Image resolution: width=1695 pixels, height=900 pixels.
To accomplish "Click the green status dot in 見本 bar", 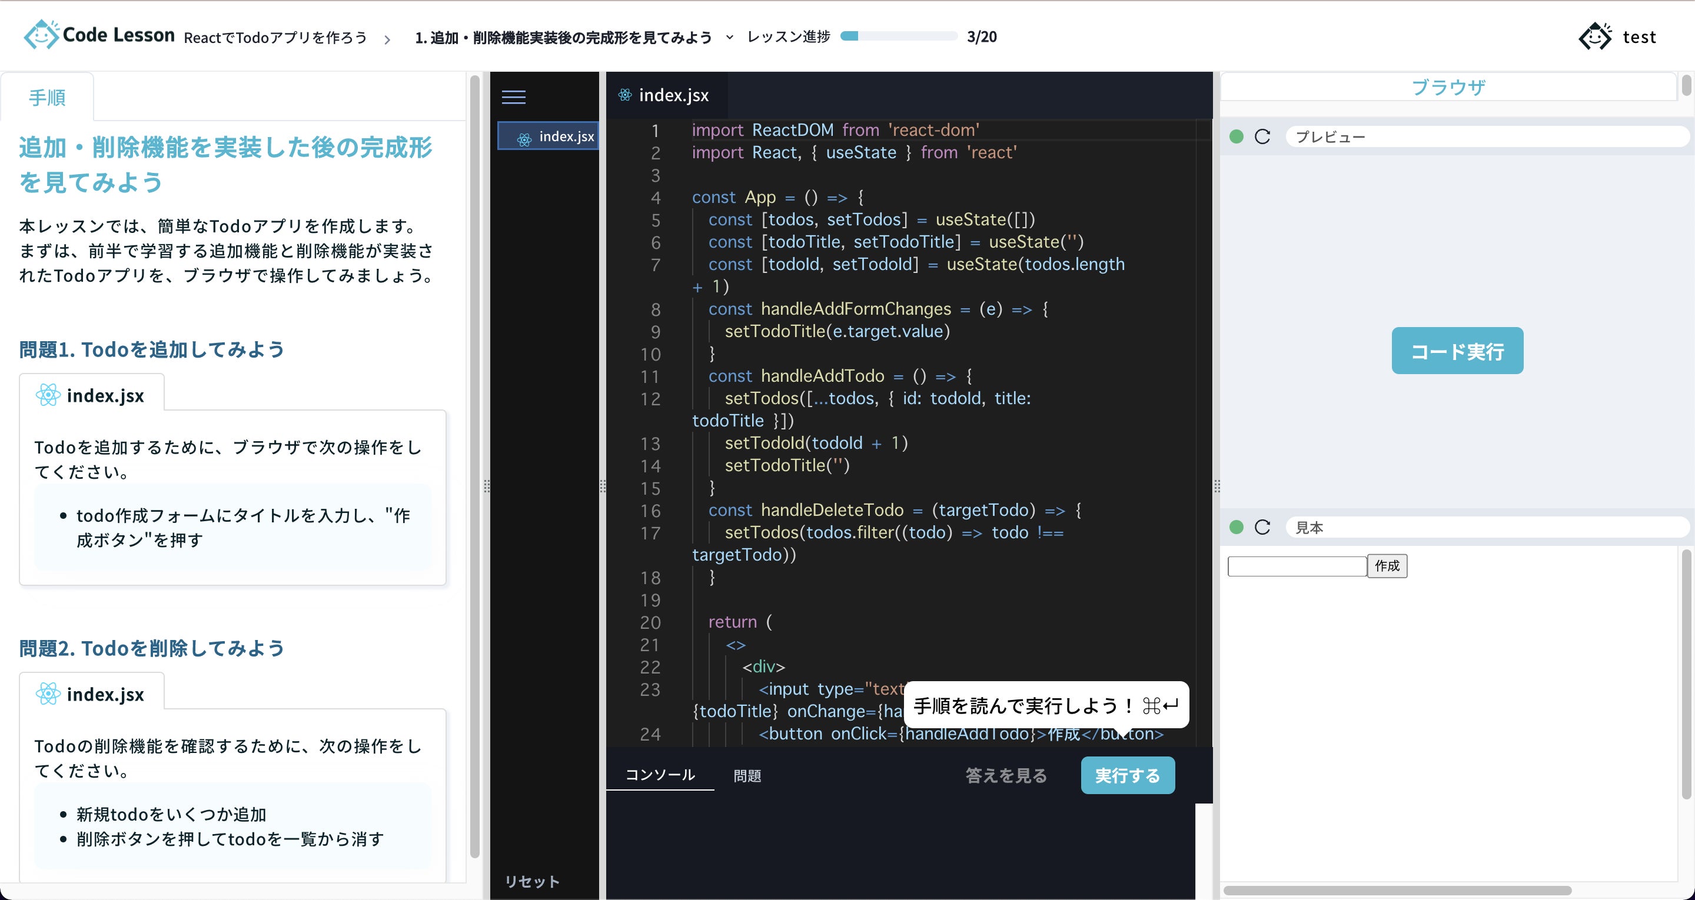I will tap(1237, 527).
